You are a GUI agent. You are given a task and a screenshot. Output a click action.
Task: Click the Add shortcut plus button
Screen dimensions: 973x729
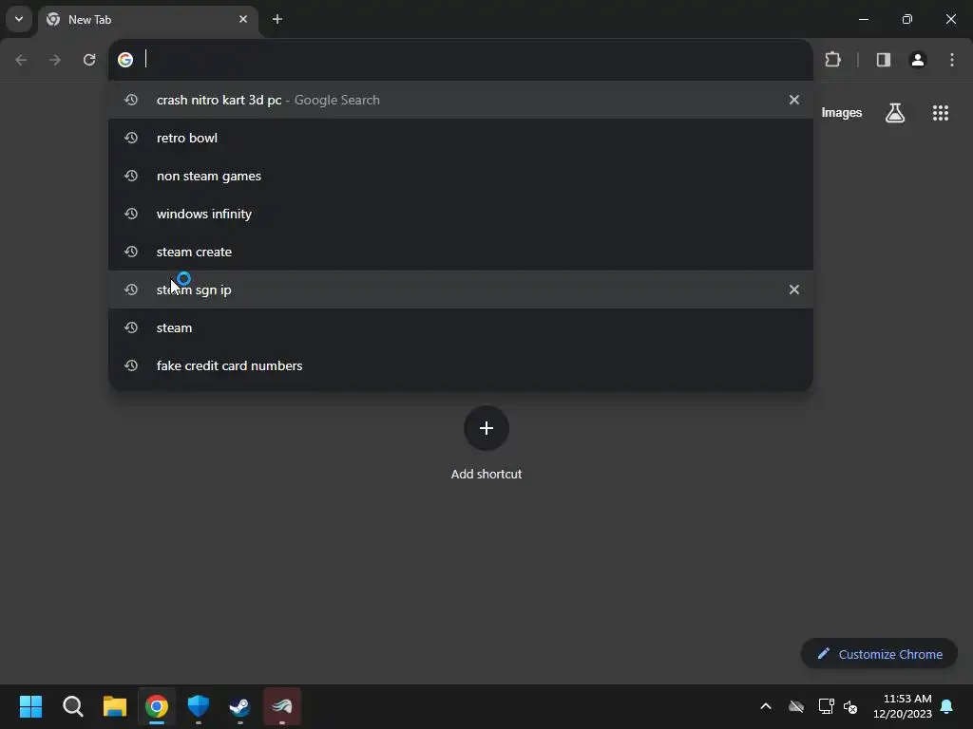pyautogui.click(x=486, y=428)
